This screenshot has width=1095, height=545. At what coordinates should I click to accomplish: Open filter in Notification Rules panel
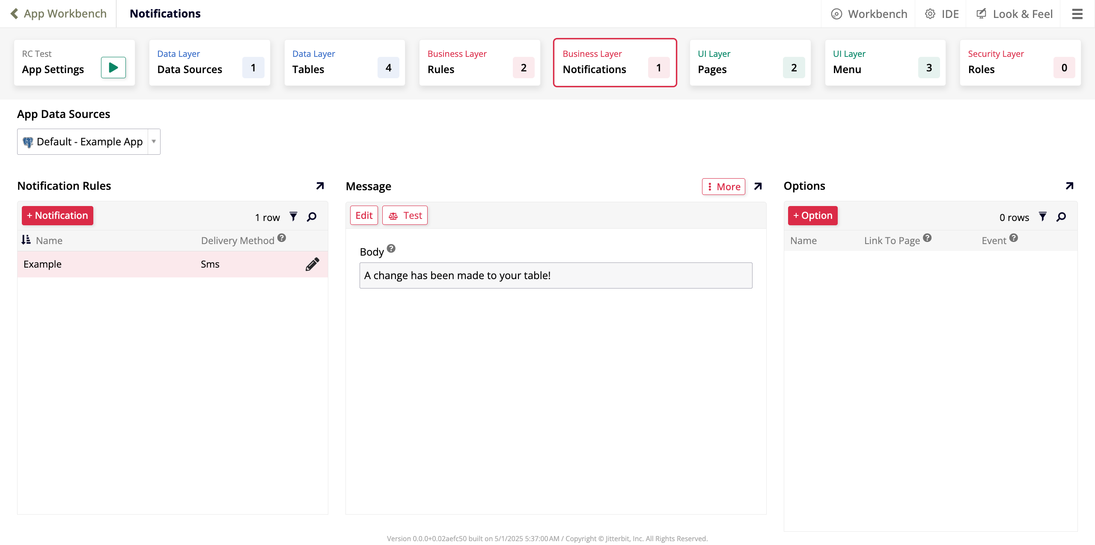coord(293,217)
